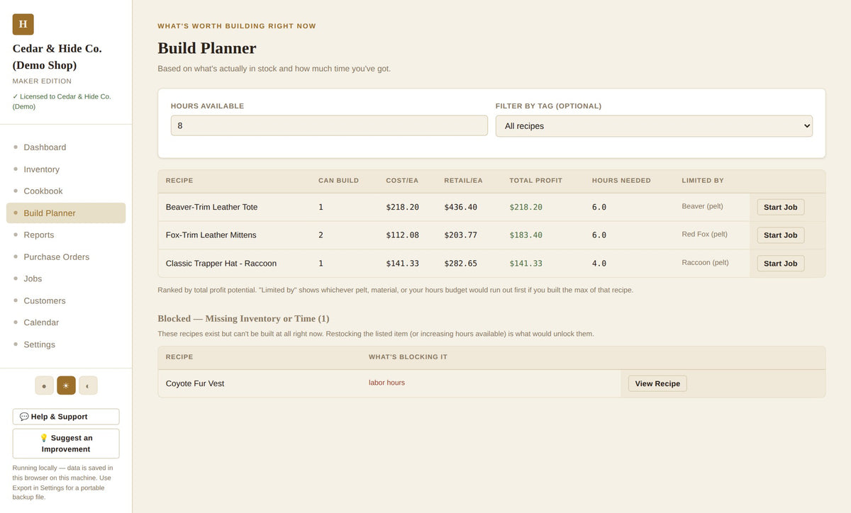Click the 'Red Fox (pelt)' limited-by cell
The width and height of the screenshot is (851, 513).
click(x=704, y=235)
